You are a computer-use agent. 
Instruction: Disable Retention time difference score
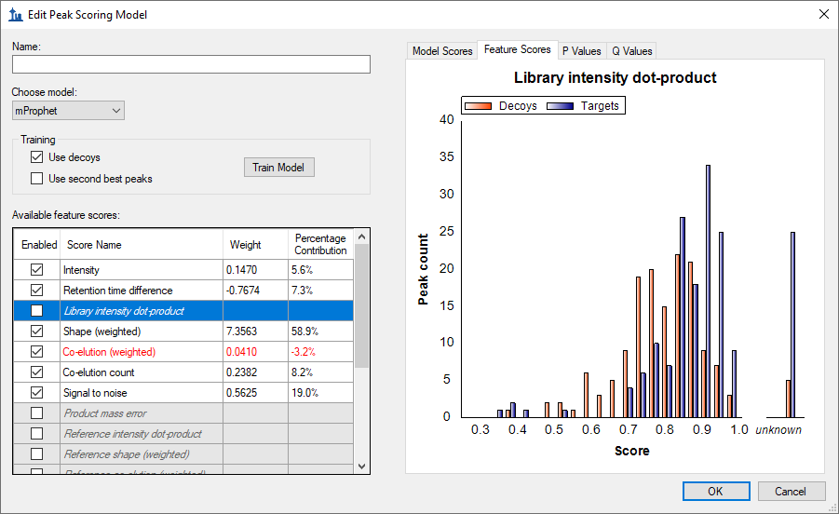point(37,290)
